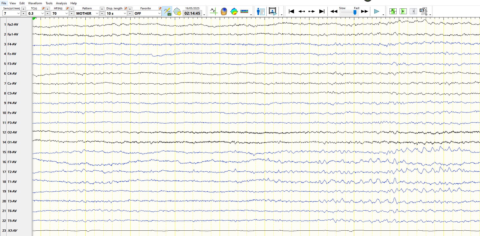Toggle the 50 Hz notch filter icon

click(167, 12)
